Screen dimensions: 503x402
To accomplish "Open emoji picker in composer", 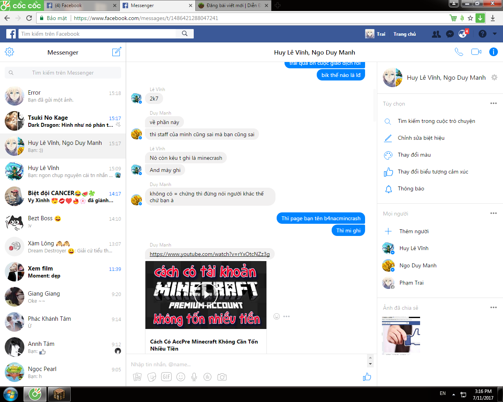I will click(x=181, y=377).
